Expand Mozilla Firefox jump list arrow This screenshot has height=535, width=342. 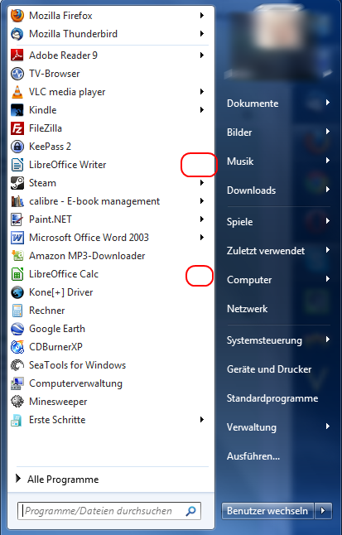[202, 16]
